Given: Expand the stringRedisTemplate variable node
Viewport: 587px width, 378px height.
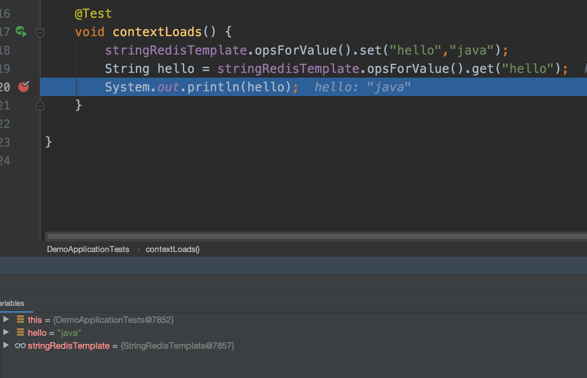Looking at the screenshot, I should [x=6, y=345].
